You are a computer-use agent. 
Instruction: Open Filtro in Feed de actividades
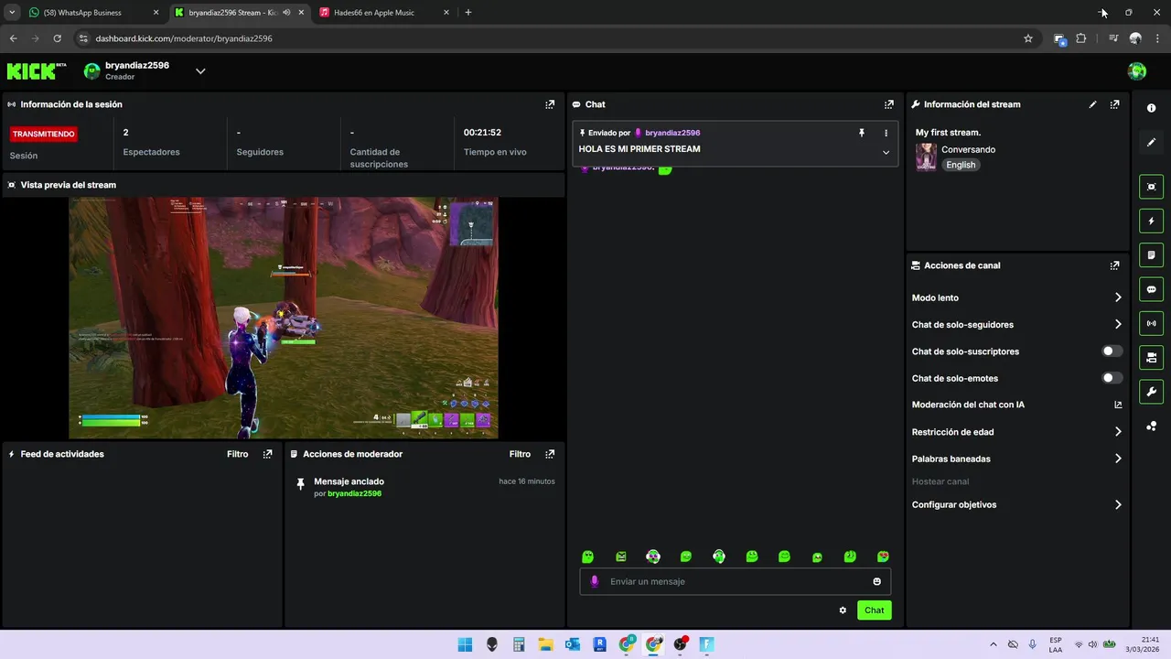pos(237,454)
